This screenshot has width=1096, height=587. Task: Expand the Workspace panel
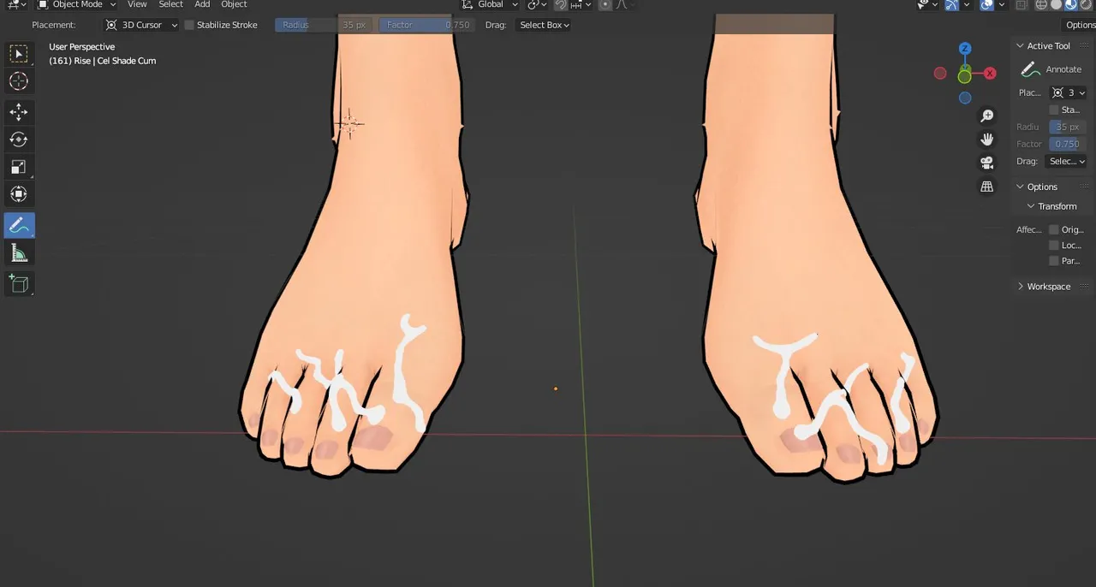tap(1020, 287)
